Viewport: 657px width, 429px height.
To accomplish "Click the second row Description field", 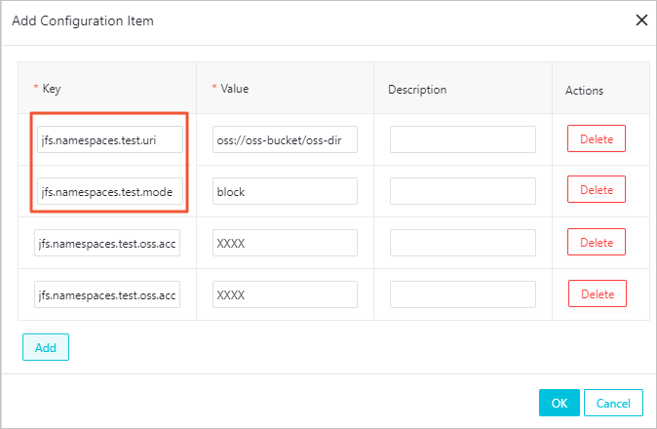I will pos(463,192).
